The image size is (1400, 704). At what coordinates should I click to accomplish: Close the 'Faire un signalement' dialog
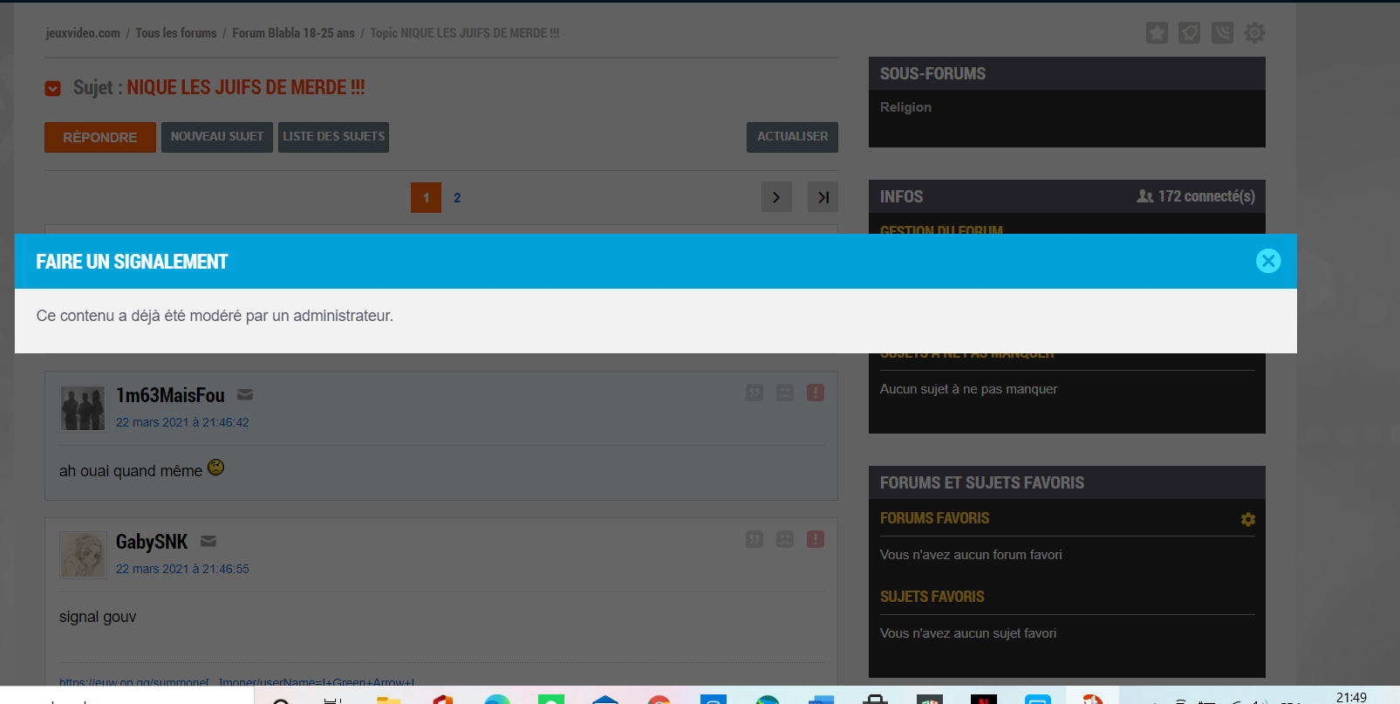pyautogui.click(x=1268, y=261)
